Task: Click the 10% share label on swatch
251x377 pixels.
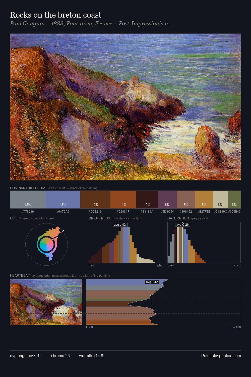Action: (x=147, y=205)
